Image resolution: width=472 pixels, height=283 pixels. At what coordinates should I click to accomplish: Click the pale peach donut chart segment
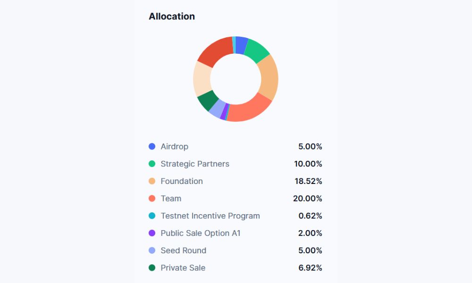click(202, 79)
